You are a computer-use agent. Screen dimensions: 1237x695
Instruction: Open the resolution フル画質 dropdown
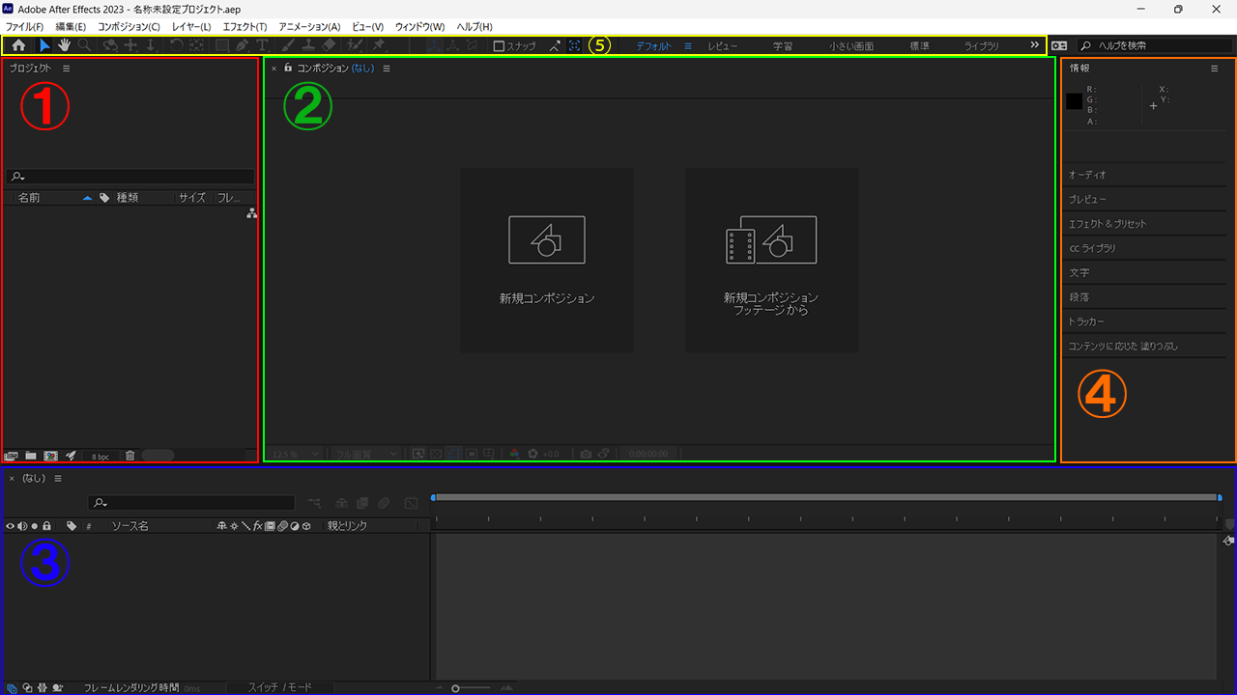(365, 454)
